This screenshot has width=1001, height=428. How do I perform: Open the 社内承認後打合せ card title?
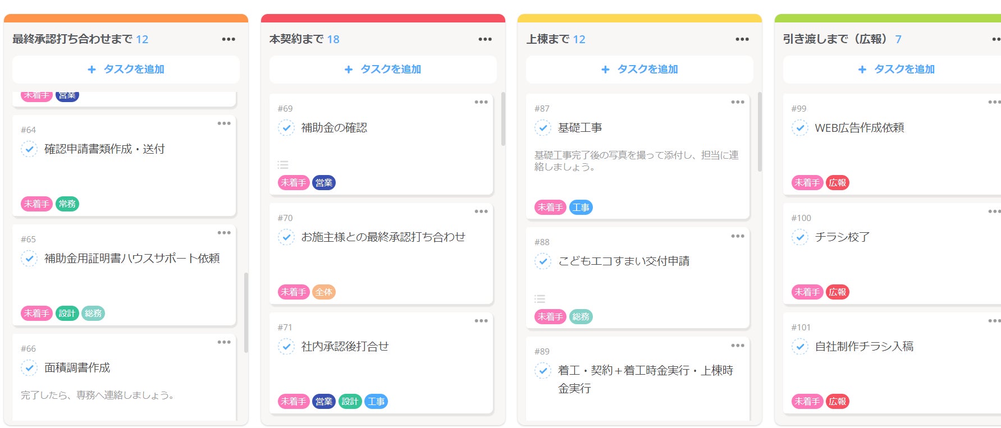coord(345,347)
